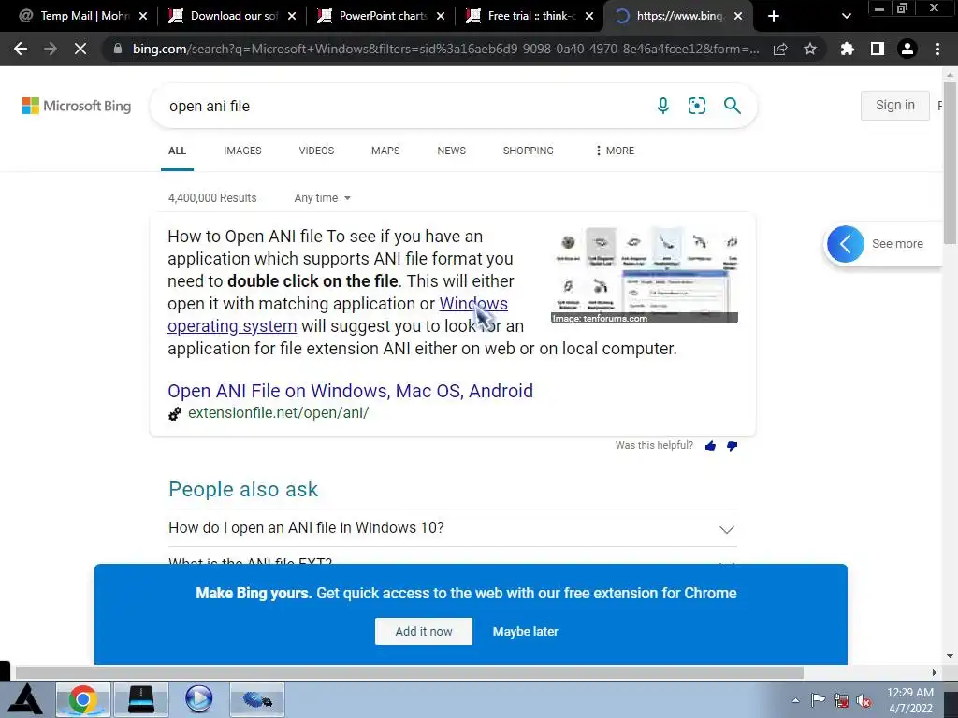Screen dimensions: 958x718
Task: Open the MORE search categories menu
Action: [615, 151]
